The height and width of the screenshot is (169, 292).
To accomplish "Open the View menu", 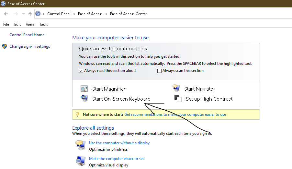I will pos(30,25).
